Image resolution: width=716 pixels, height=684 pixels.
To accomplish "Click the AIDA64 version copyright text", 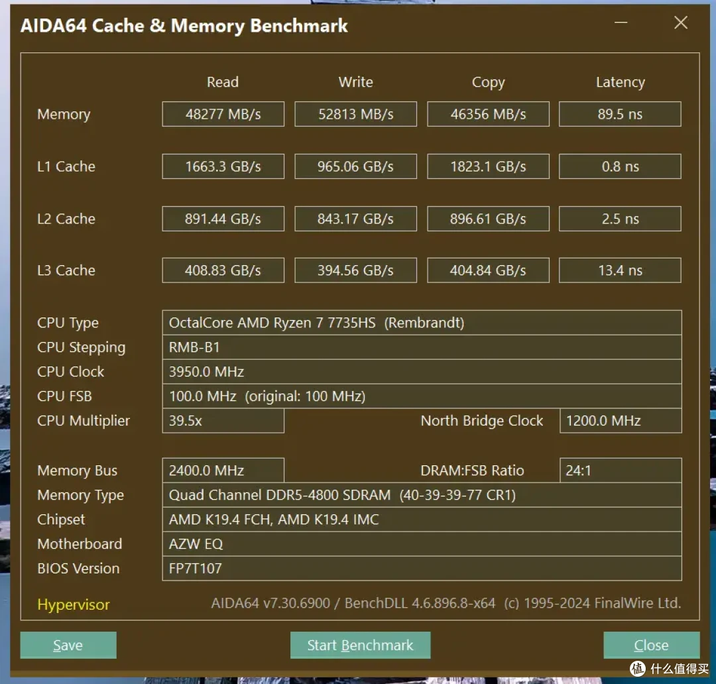I will coord(446,603).
